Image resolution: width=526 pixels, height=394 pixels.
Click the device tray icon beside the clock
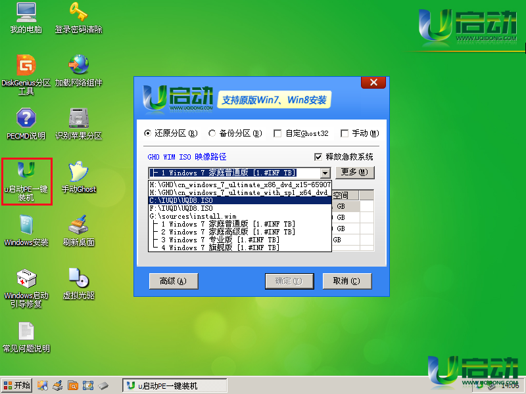491,386
